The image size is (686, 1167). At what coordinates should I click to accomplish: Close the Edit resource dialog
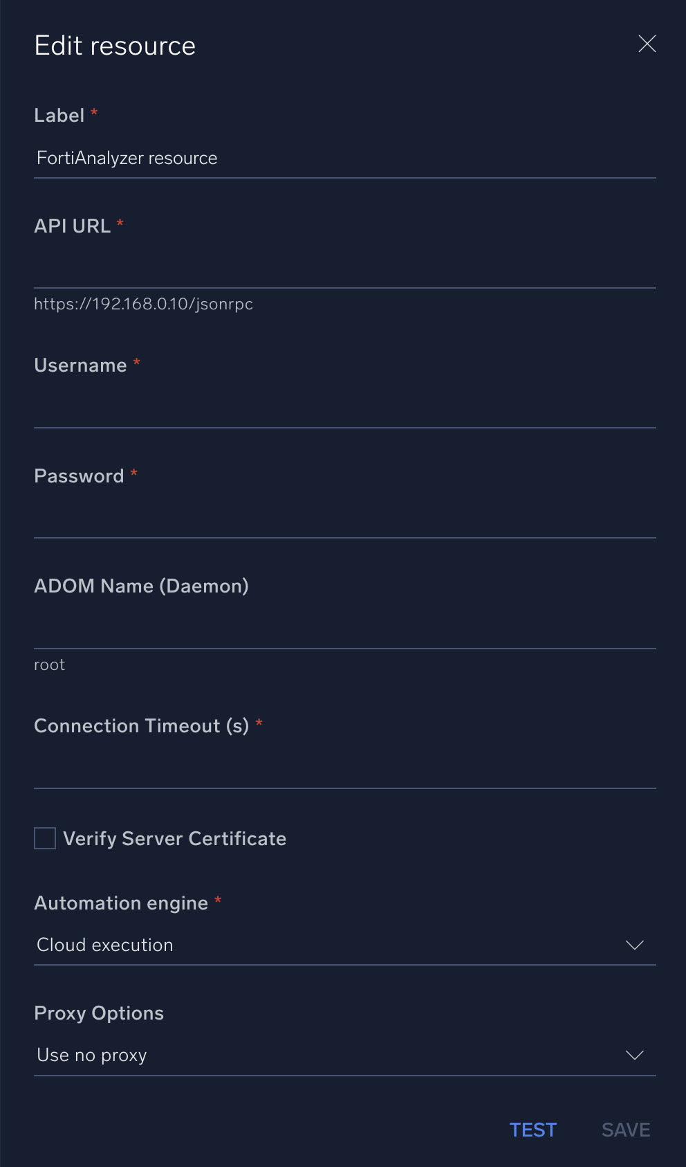(x=647, y=44)
